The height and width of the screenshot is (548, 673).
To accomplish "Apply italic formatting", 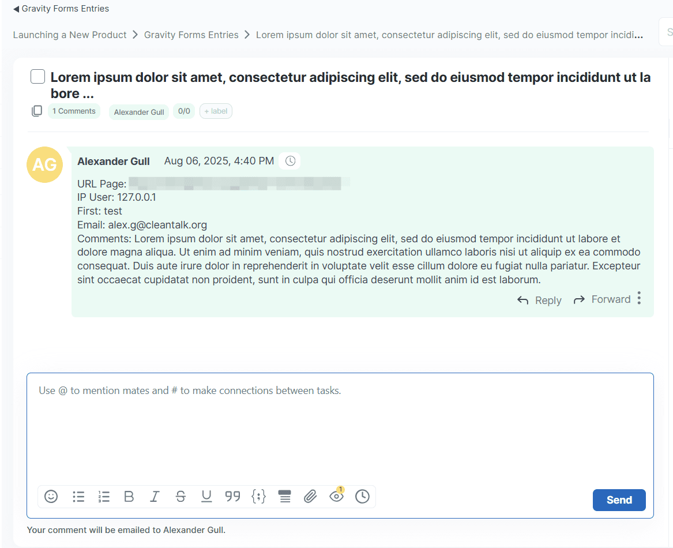I will 155,496.
